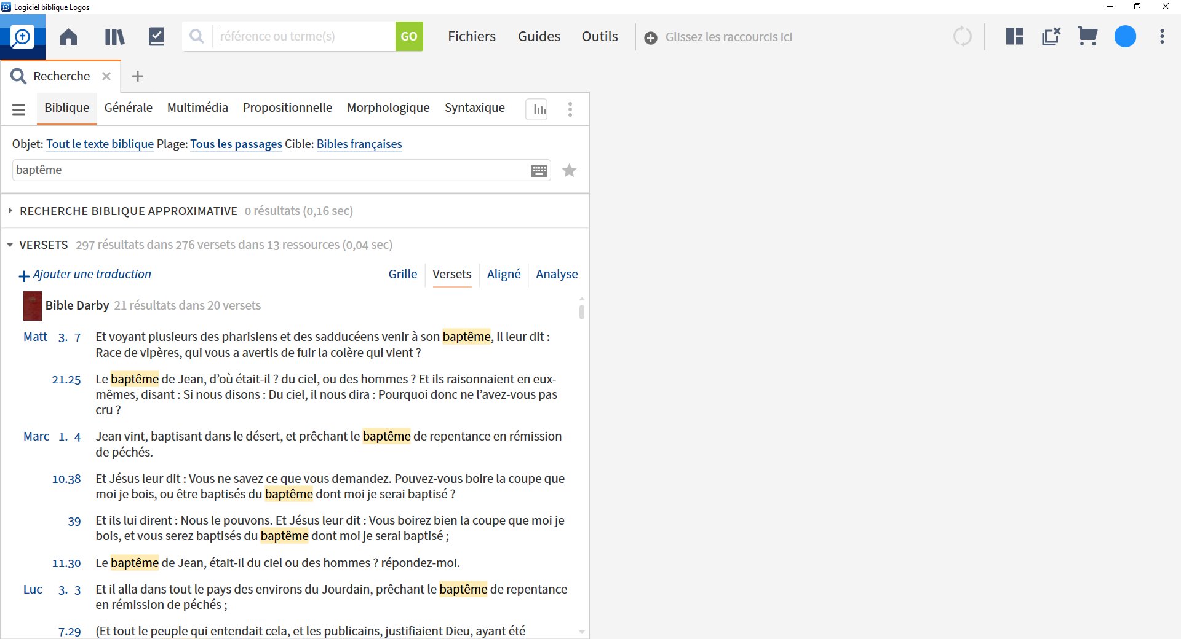Image resolution: width=1181 pixels, height=639 pixels.
Task: Open the Luc 3.3 verse reference
Action: coord(52,590)
